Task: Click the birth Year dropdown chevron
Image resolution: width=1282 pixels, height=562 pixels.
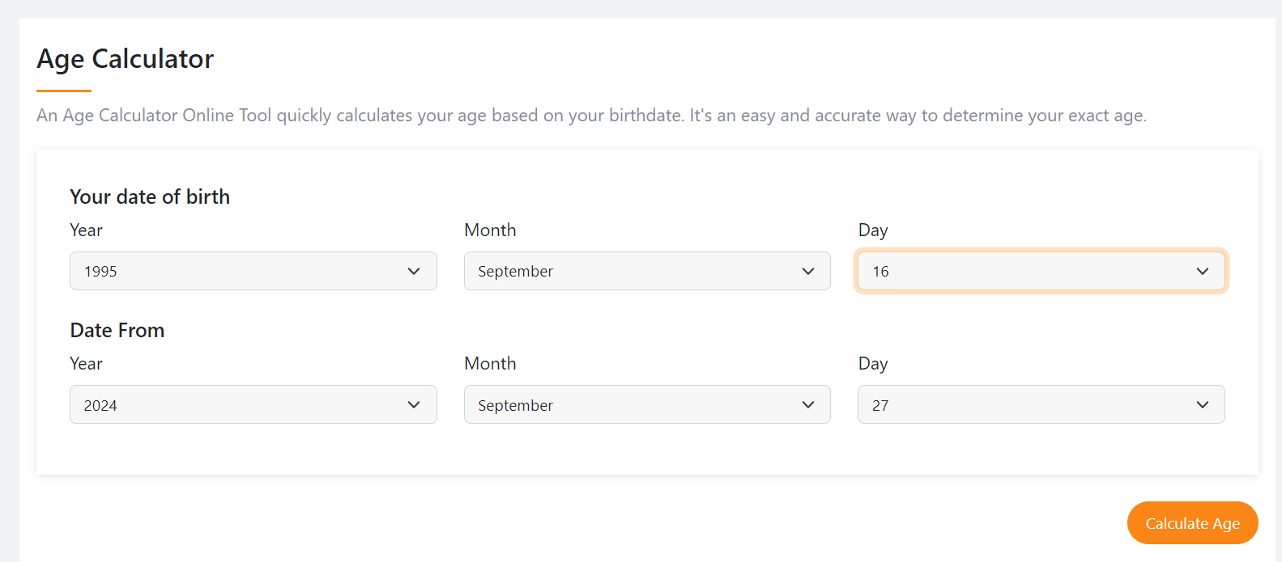Action: [x=414, y=271]
